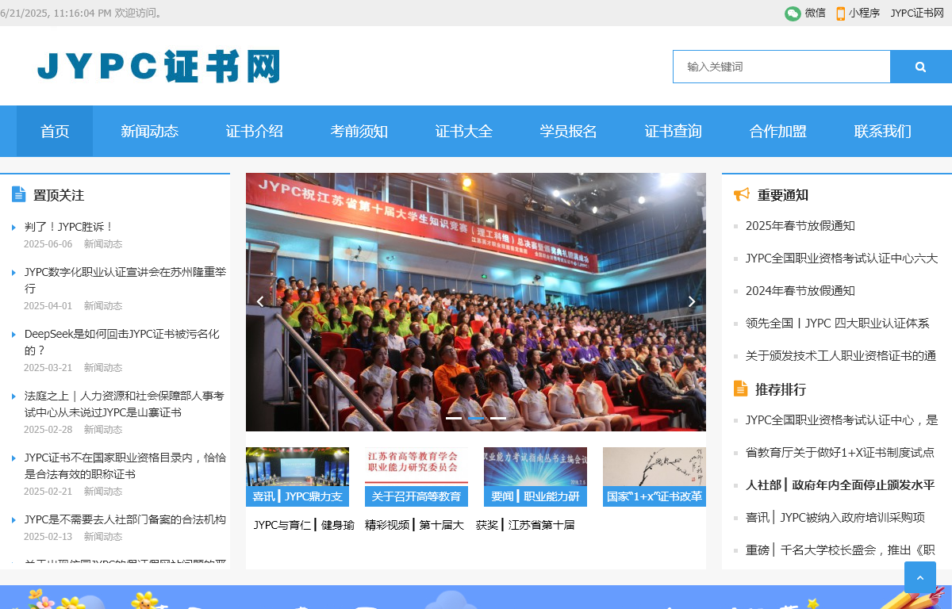Click the 小程序 link in top bar
The image size is (952, 609).
click(865, 13)
